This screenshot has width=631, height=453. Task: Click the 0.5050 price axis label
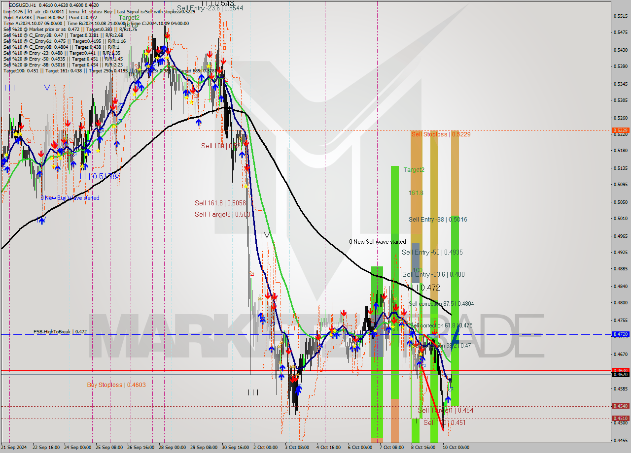pos(621,202)
